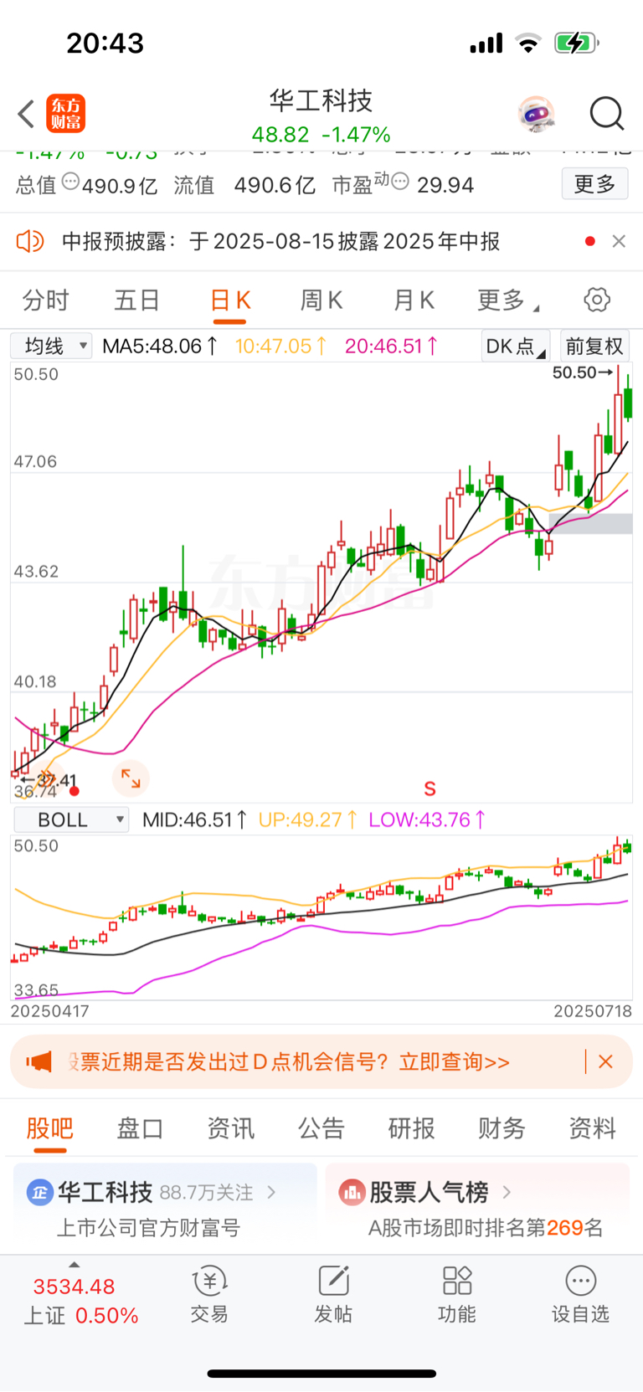
Task: Open chart settings gear icon
Action: click(597, 300)
